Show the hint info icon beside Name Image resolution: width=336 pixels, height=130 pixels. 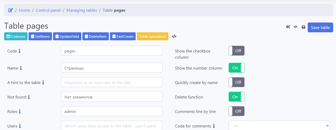21,68
